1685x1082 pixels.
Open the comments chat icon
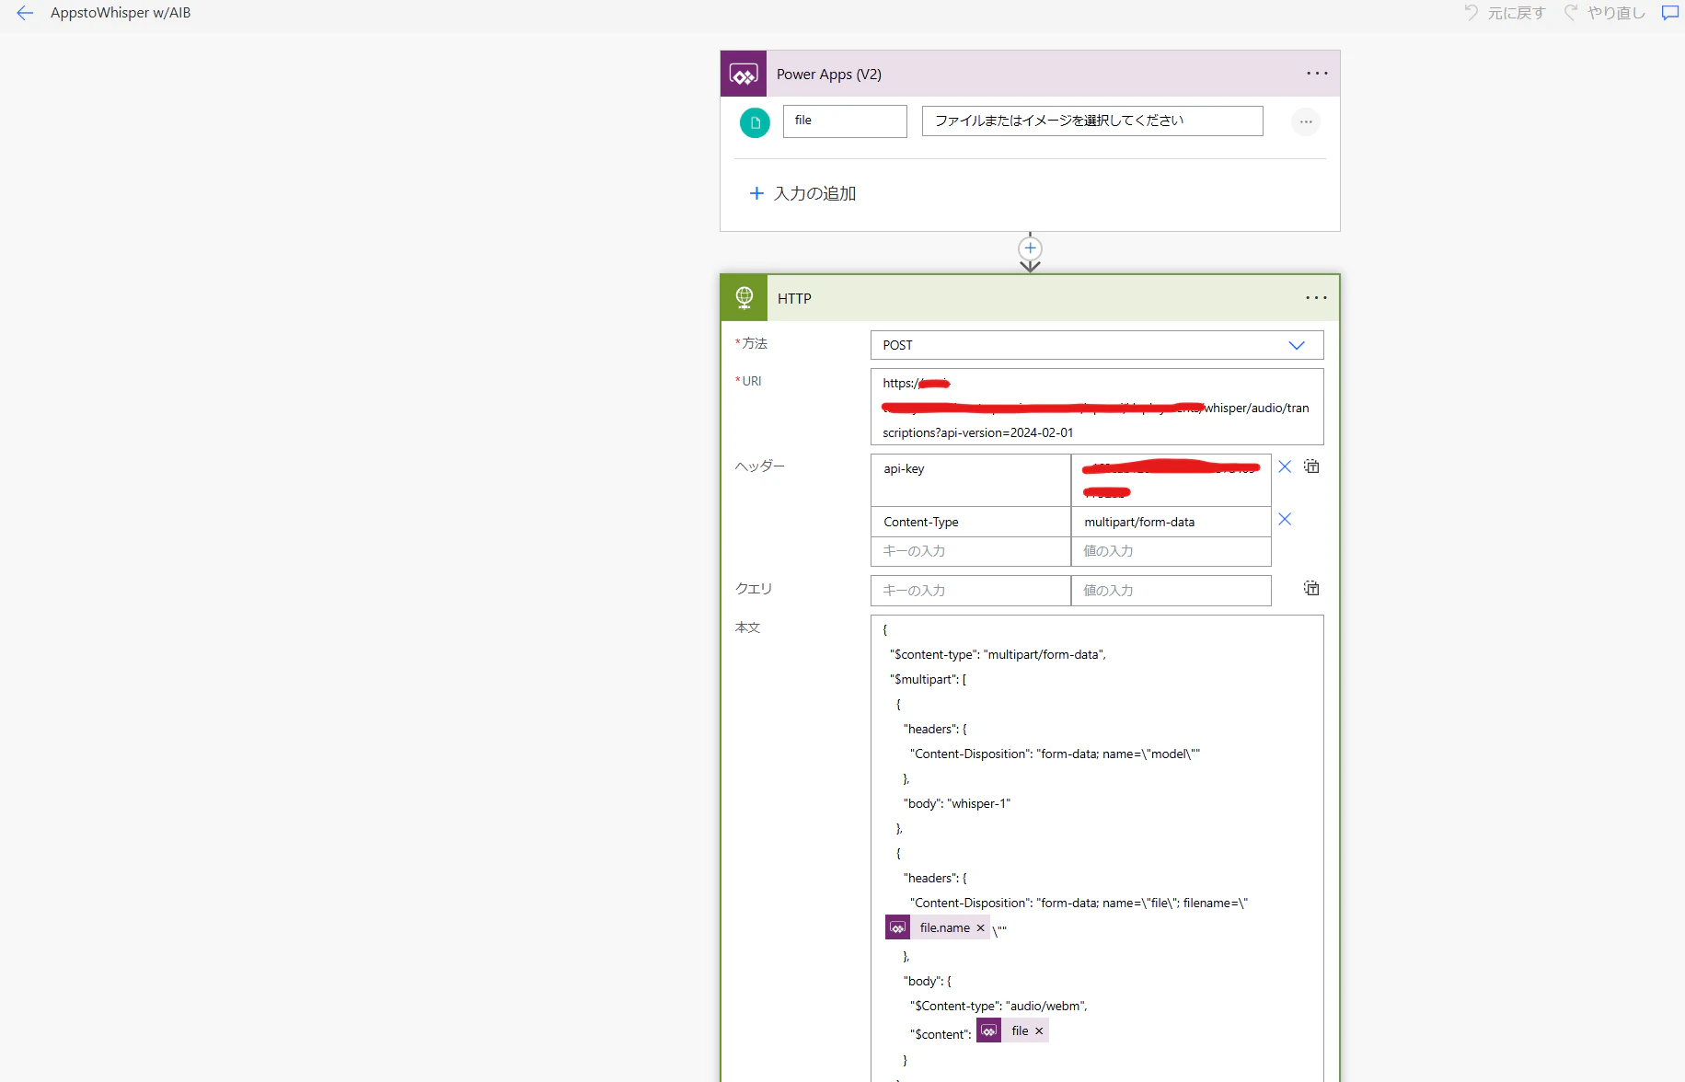pyautogui.click(x=1669, y=13)
